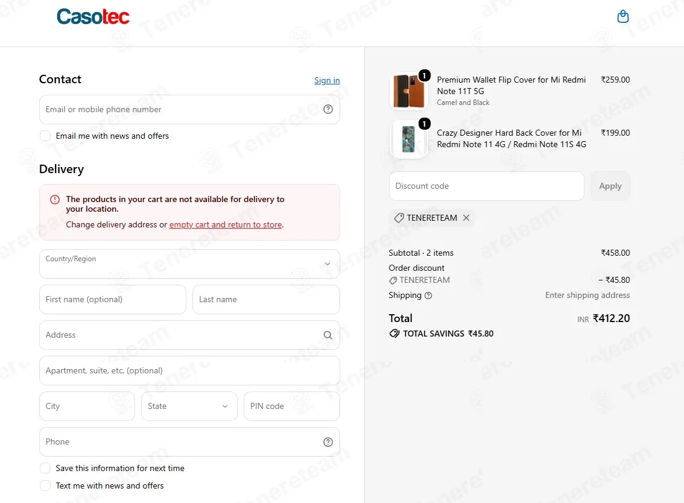Viewport: 684px width, 503px height.
Task: Focus the PIN code field
Action: (292, 406)
